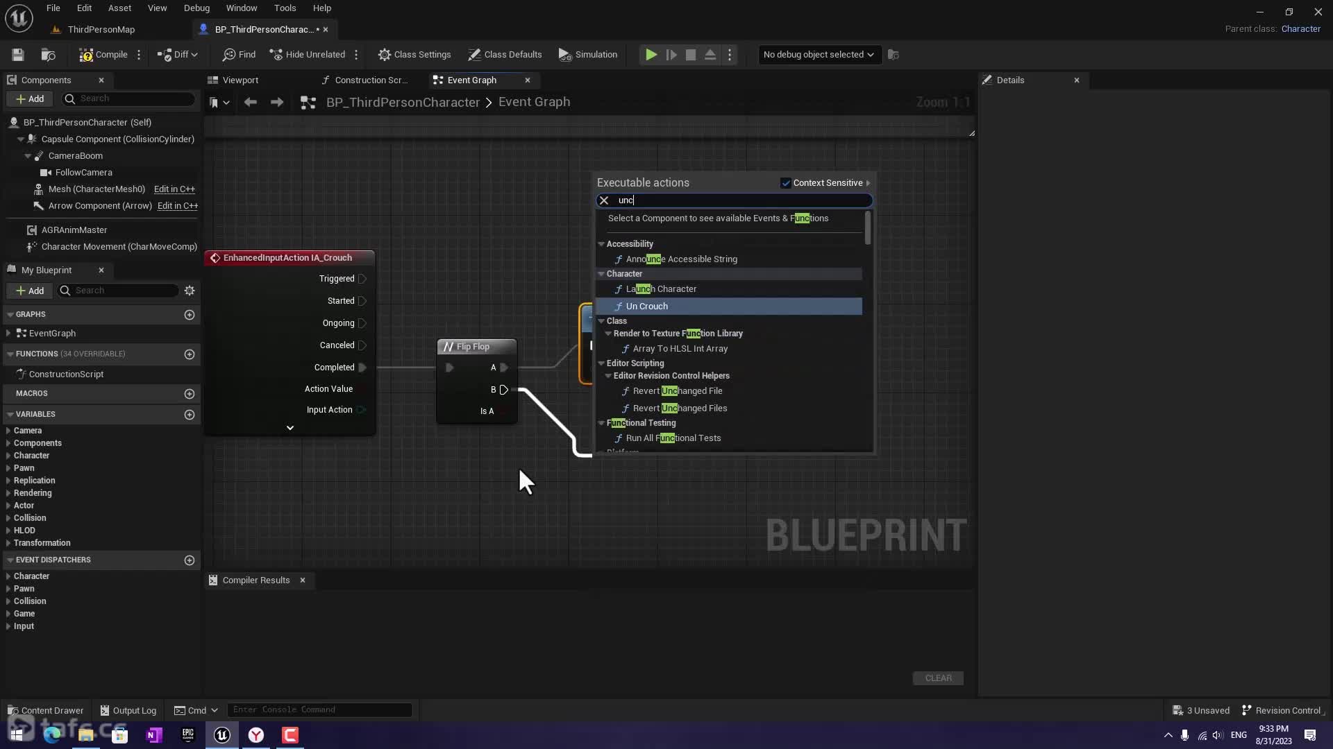The image size is (1333, 749).
Task: Toggle Simulation mode
Action: [588, 55]
